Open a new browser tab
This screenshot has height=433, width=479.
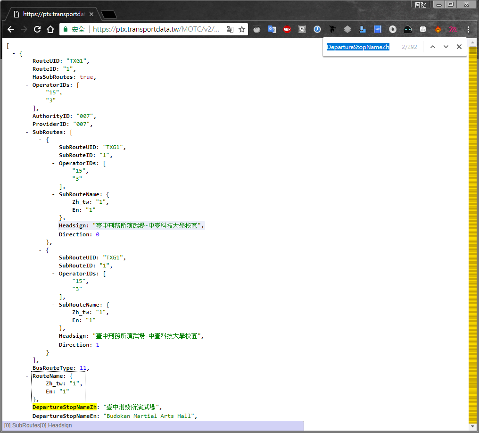[109, 14]
